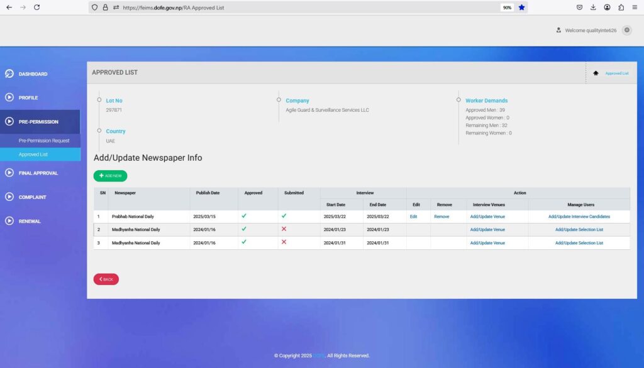Expand the Profile sidebar section
Screen dimensions: 644x368
[28, 98]
